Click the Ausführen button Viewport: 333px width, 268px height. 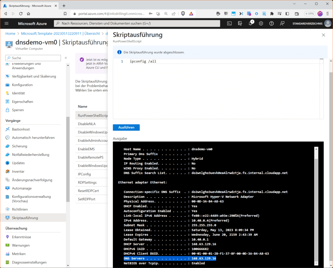tap(126, 127)
